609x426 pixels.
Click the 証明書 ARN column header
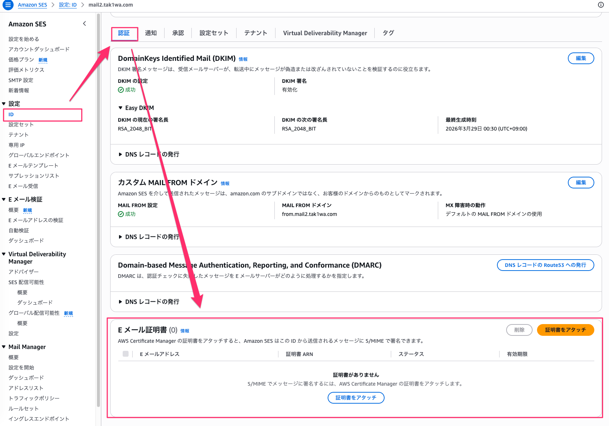point(299,354)
